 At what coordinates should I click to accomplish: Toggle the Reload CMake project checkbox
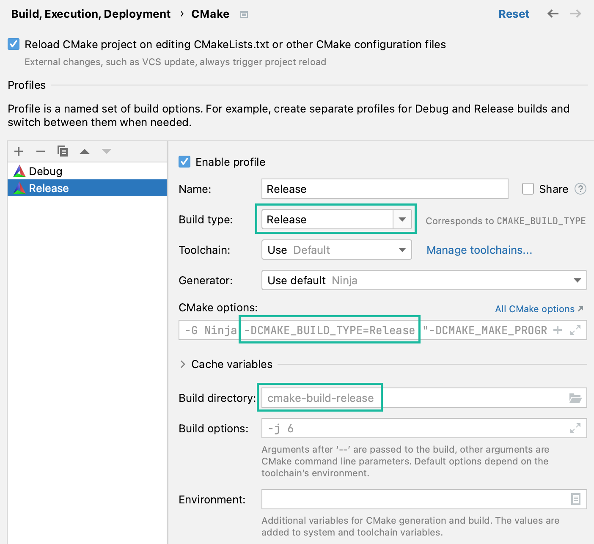[x=13, y=44]
